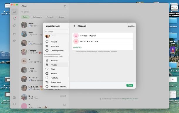Image resolution: width=179 pixels, height=113 pixels.
Task: Click the key icon next to Account
Action: (x=47, y=60)
